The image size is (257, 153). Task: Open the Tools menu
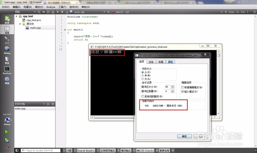[62, 7]
